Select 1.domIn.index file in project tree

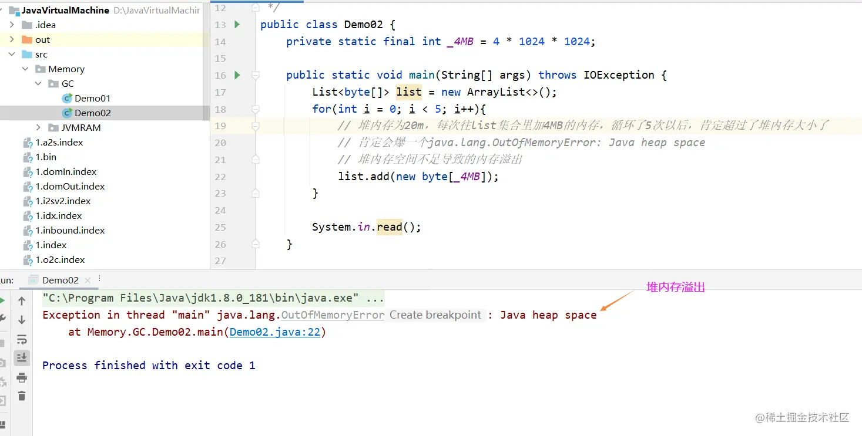point(66,171)
